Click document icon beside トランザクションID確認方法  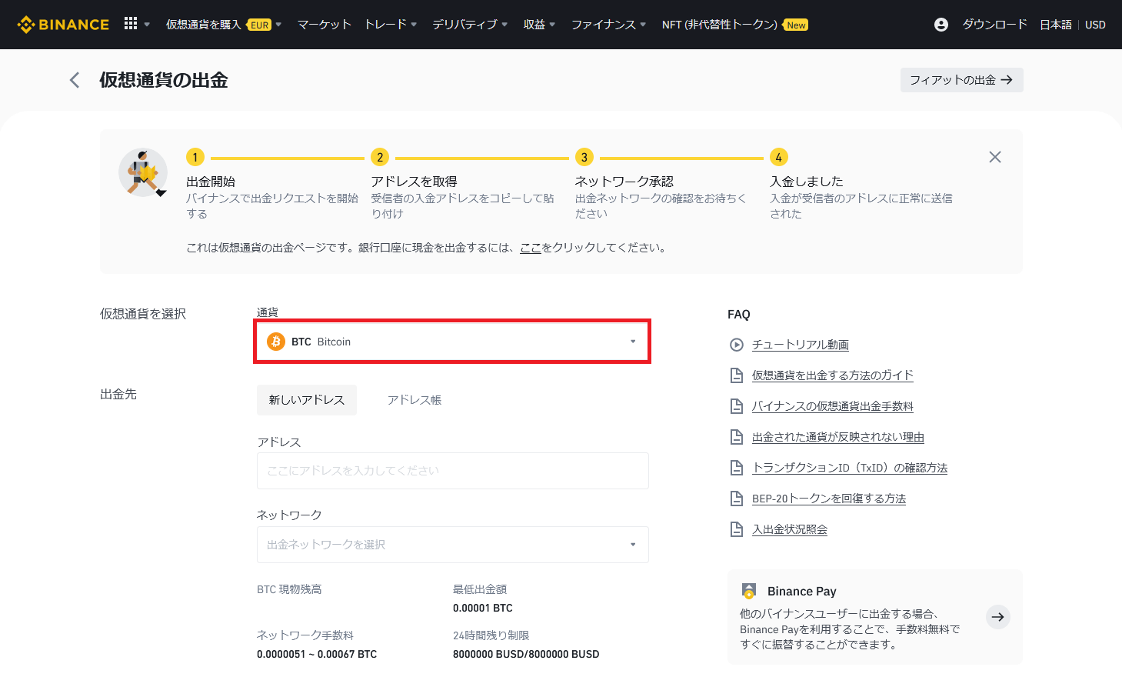click(736, 468)
